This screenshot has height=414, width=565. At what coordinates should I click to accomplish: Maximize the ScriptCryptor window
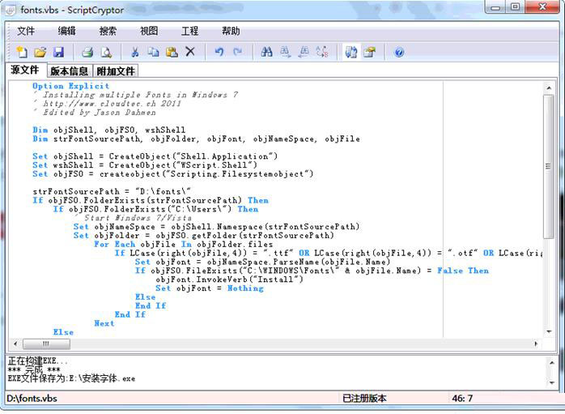(x=516, y=6)
